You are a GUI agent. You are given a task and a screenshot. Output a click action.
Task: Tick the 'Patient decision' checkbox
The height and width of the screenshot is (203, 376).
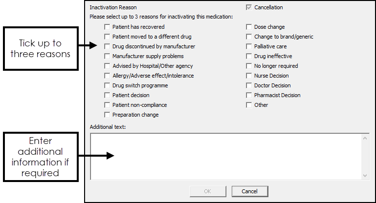click(x=107, y=96)
